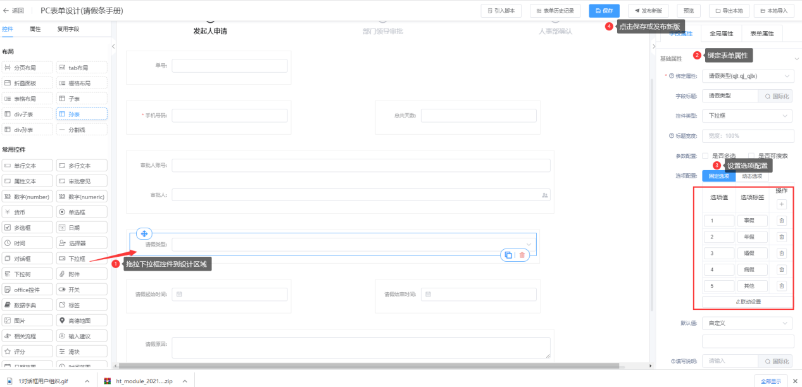Pick the 附件 attachment control
This screenshot has height=387, width=802.
click(82, 274)
